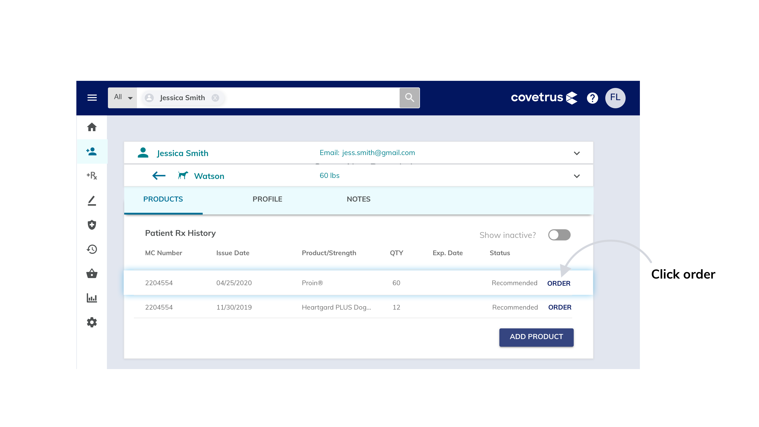Open the shopping basket icon
This screenshot has height=427, width=759.
(x=92, y=274)
